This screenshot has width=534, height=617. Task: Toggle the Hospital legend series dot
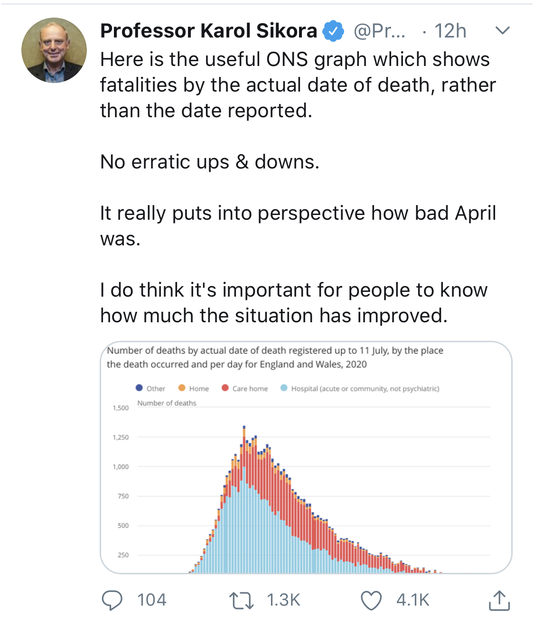(284, 388)
